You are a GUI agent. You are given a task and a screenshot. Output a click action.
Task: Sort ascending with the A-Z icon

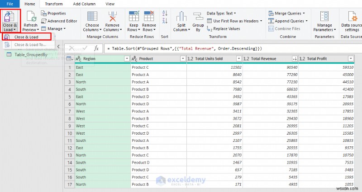165,13
